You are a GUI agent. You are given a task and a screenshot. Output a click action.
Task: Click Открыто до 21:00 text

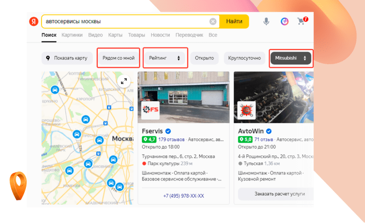coord(257,147)
